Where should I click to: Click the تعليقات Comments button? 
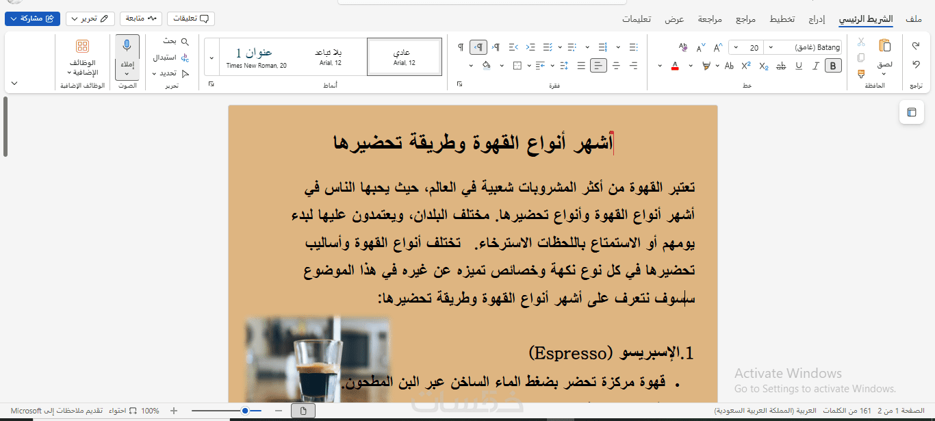click(x=191, y=18)
